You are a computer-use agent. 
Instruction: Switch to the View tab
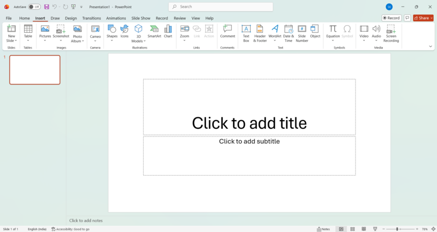coord(196,18)
